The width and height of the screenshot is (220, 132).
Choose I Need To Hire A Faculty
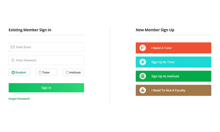[x=173, y=90]
